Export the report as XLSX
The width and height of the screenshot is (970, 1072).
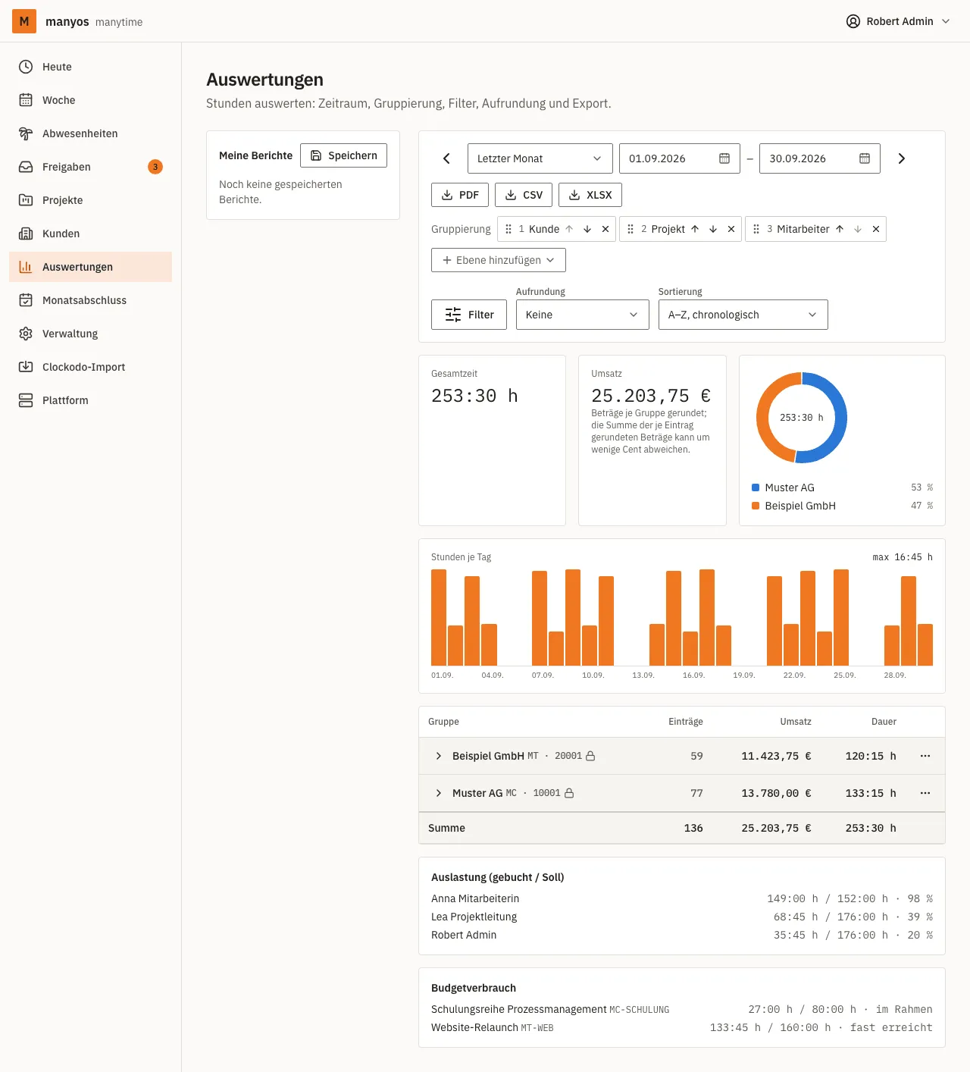click(x=590, y=195)
